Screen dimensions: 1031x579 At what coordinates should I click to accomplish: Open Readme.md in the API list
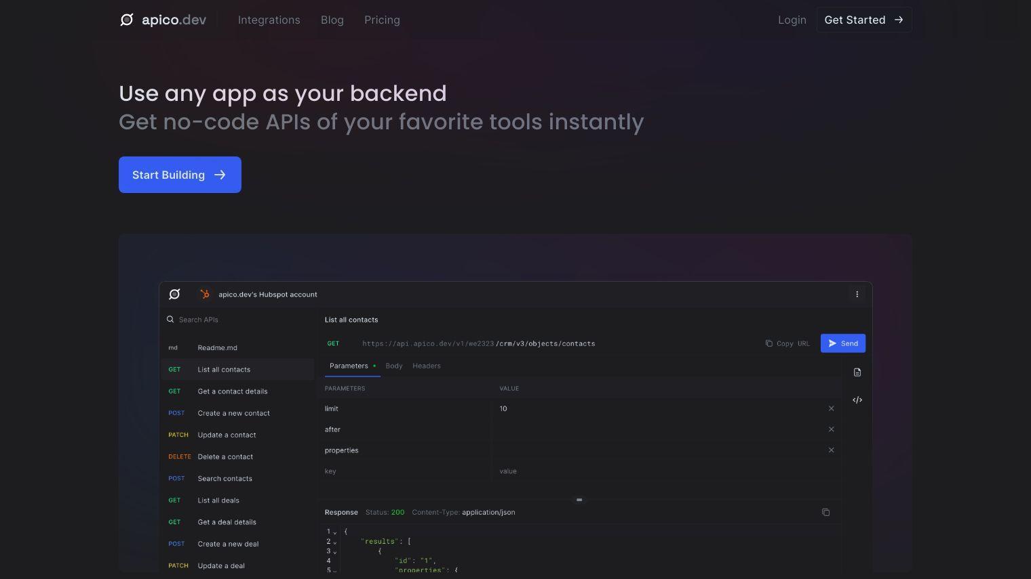click(237, 347)
